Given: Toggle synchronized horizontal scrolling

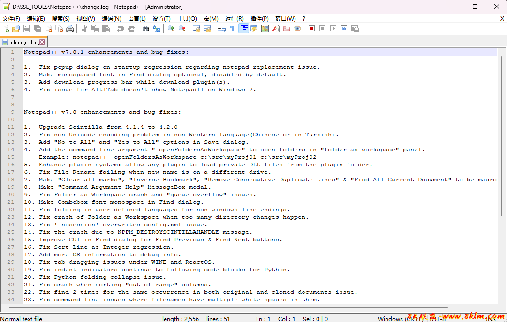Looking at the screenshot, I should point(207,29).
